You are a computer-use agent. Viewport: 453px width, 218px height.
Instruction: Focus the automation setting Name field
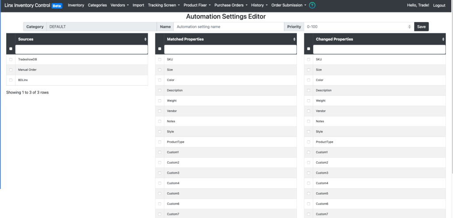click(229, 27)
